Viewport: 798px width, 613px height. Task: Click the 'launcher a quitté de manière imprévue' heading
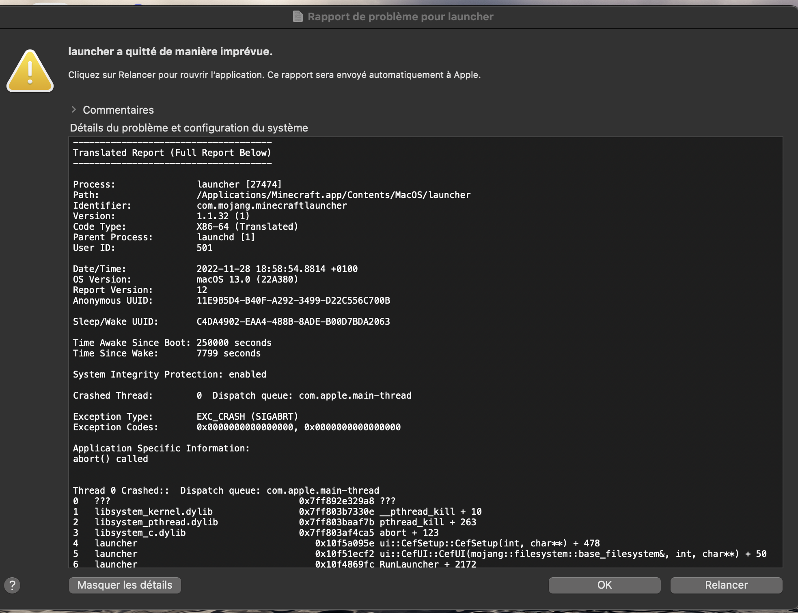pos(170,52)
